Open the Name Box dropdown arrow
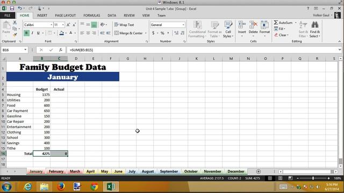Viewport: 344px width, 193px height. [x=25, y=50]
